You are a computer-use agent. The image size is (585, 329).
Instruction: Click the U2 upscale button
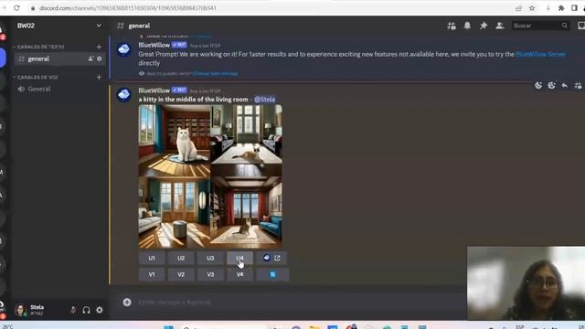click(181, 258)
